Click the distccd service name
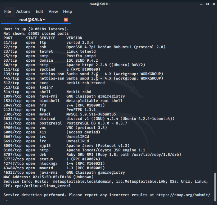Viewport: 217px width, 205px height. [x=47, y=119]
